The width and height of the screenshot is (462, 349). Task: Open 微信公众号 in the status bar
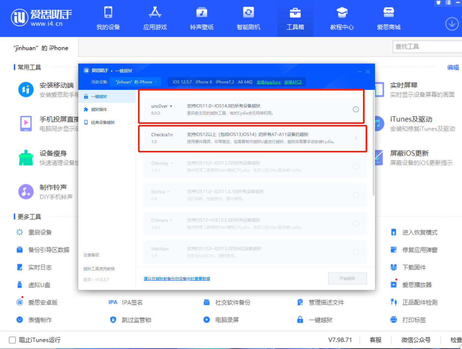[x=416, y=340]
